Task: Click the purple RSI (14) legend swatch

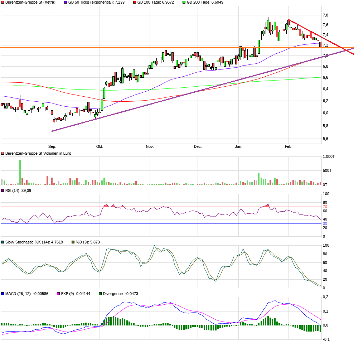Action: [3, 190]
